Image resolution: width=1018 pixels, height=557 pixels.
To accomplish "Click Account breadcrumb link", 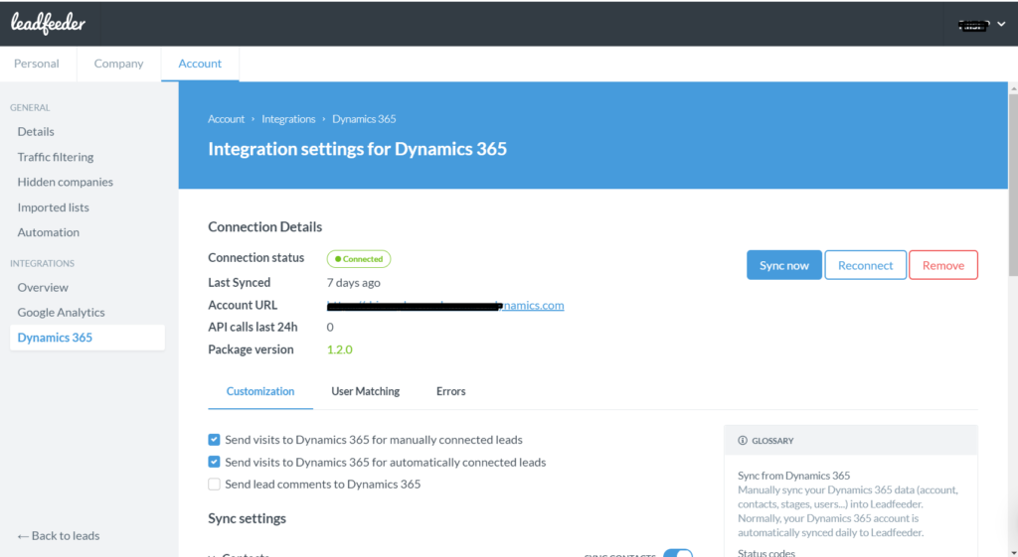I will (226, 119).
